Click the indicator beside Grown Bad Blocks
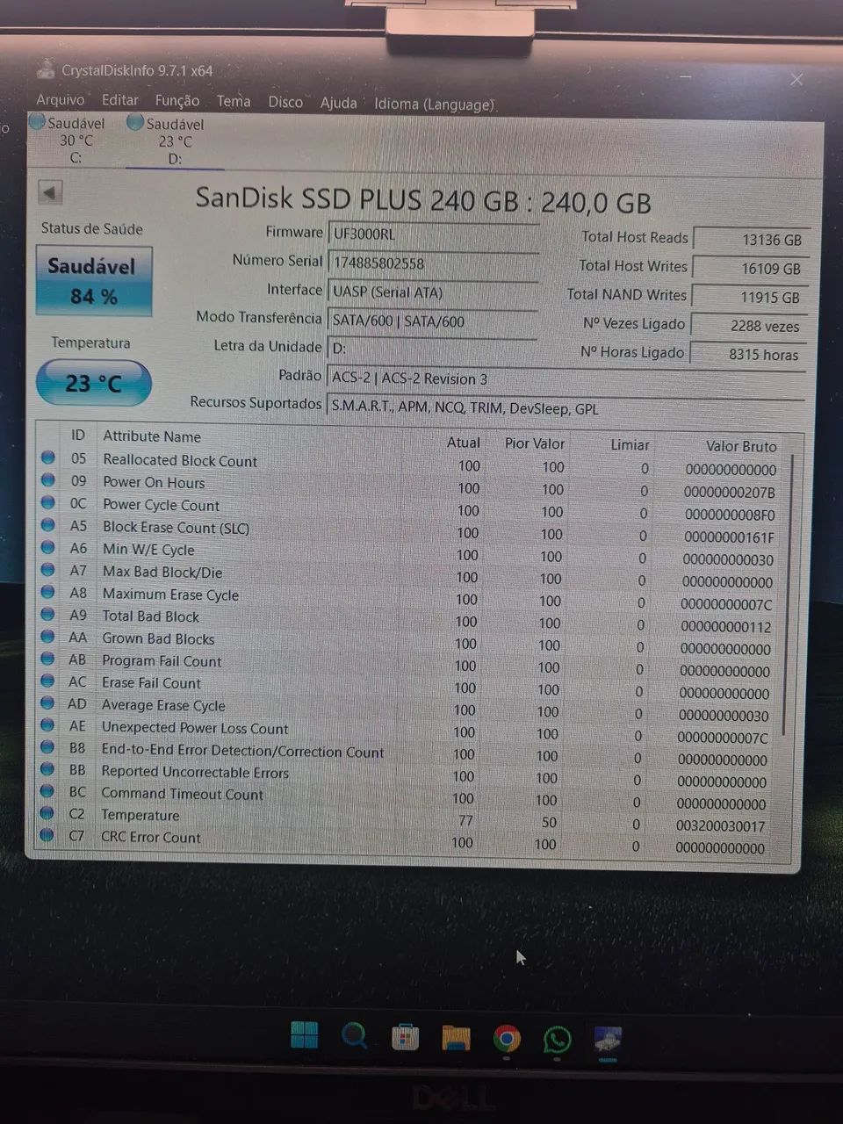 tap(48, 636)
